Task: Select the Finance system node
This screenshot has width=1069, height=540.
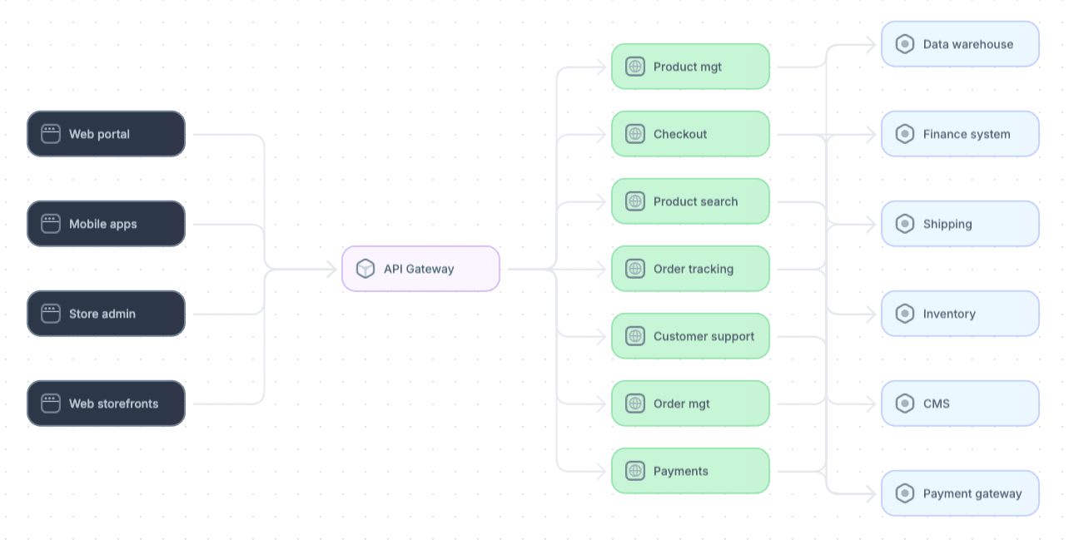Action: 960,134
